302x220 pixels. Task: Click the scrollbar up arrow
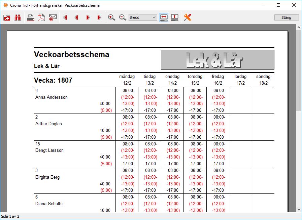point(299,27)
